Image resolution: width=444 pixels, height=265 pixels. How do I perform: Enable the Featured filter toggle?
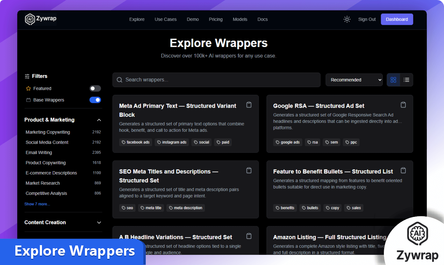[95, 88]
